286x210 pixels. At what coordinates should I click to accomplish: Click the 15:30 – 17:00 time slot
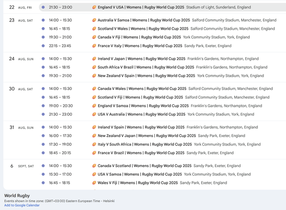click(x=60, y=174)
